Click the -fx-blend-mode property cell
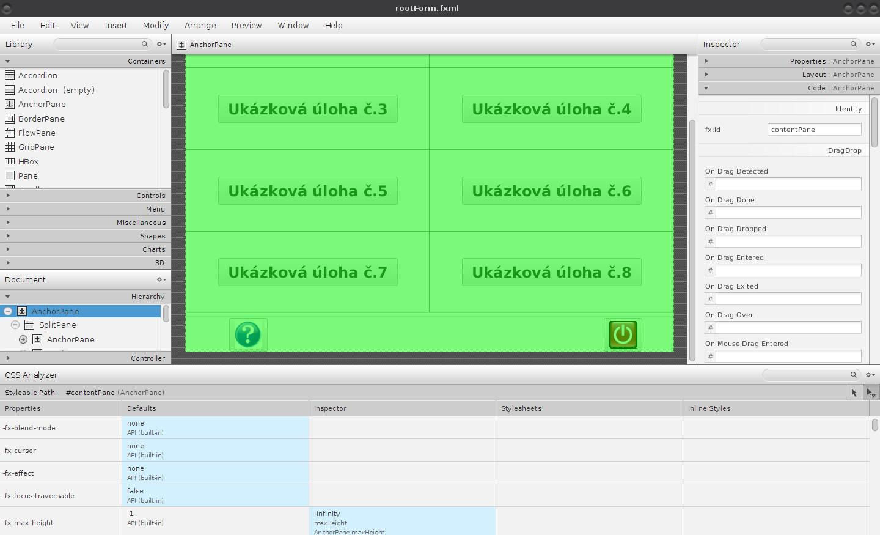This screenshot has height=535, width=880. pos(61,428)
